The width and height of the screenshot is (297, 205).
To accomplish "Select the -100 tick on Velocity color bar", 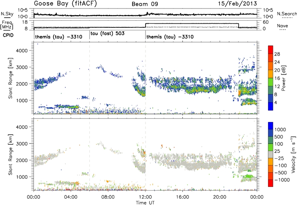I will click(280, 165).
